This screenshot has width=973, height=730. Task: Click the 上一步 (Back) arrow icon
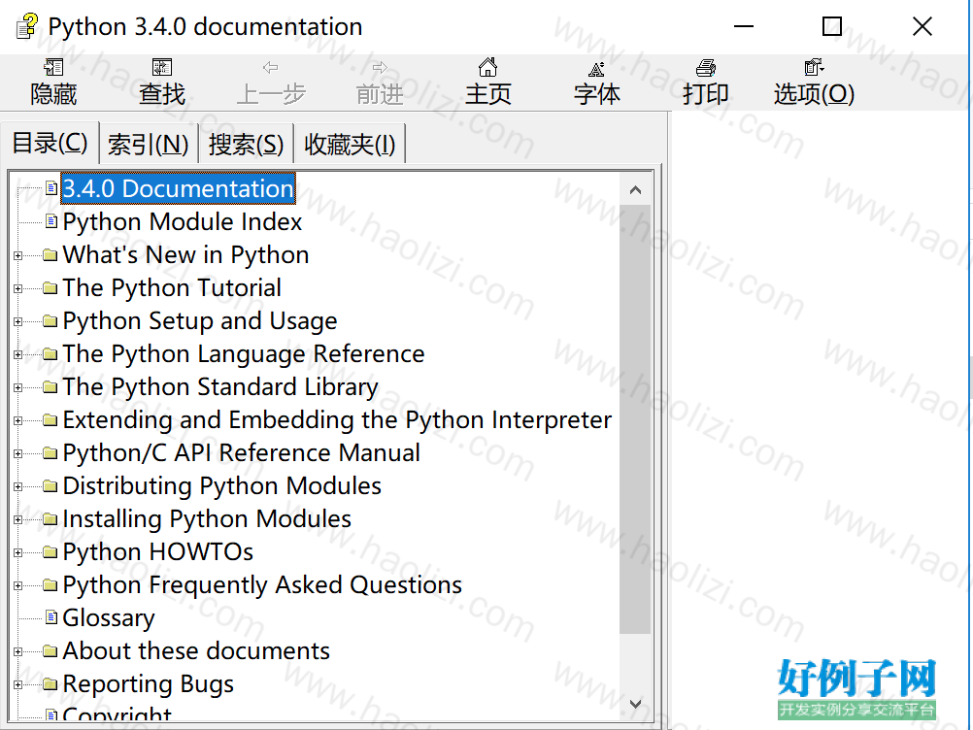point(271,67)
